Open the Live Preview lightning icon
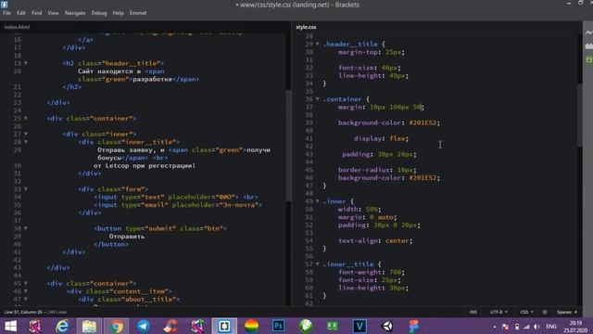Viewport: 593px width, 334px height. click(x=589, y=33)
